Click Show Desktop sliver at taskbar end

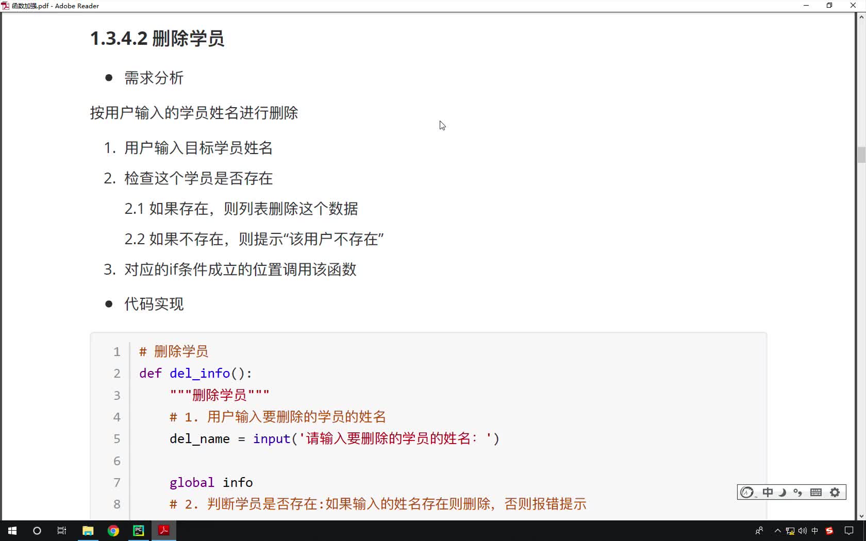point(864,531)
